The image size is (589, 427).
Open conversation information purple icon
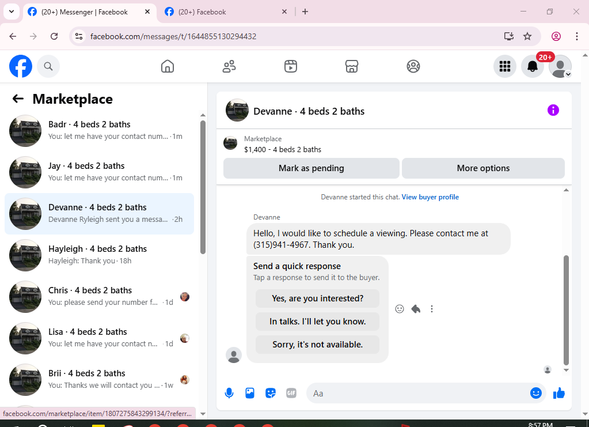point(553,110)
